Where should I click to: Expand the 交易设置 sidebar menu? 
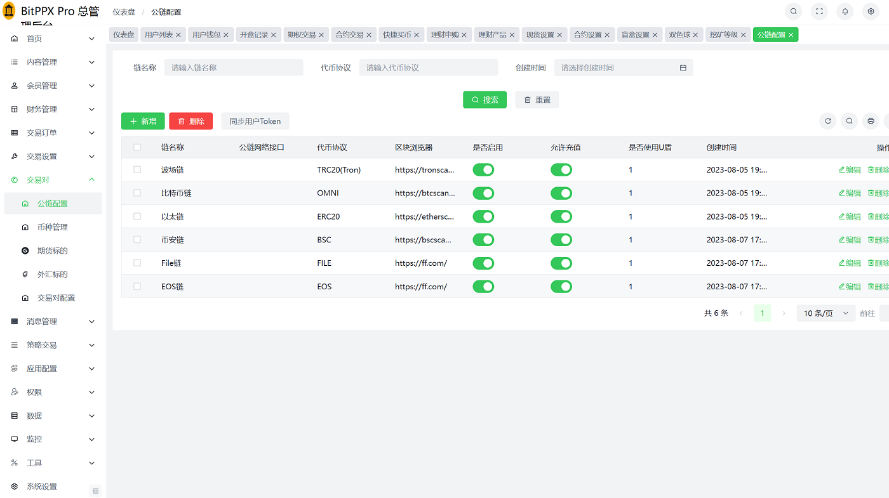tap(53, 156)
